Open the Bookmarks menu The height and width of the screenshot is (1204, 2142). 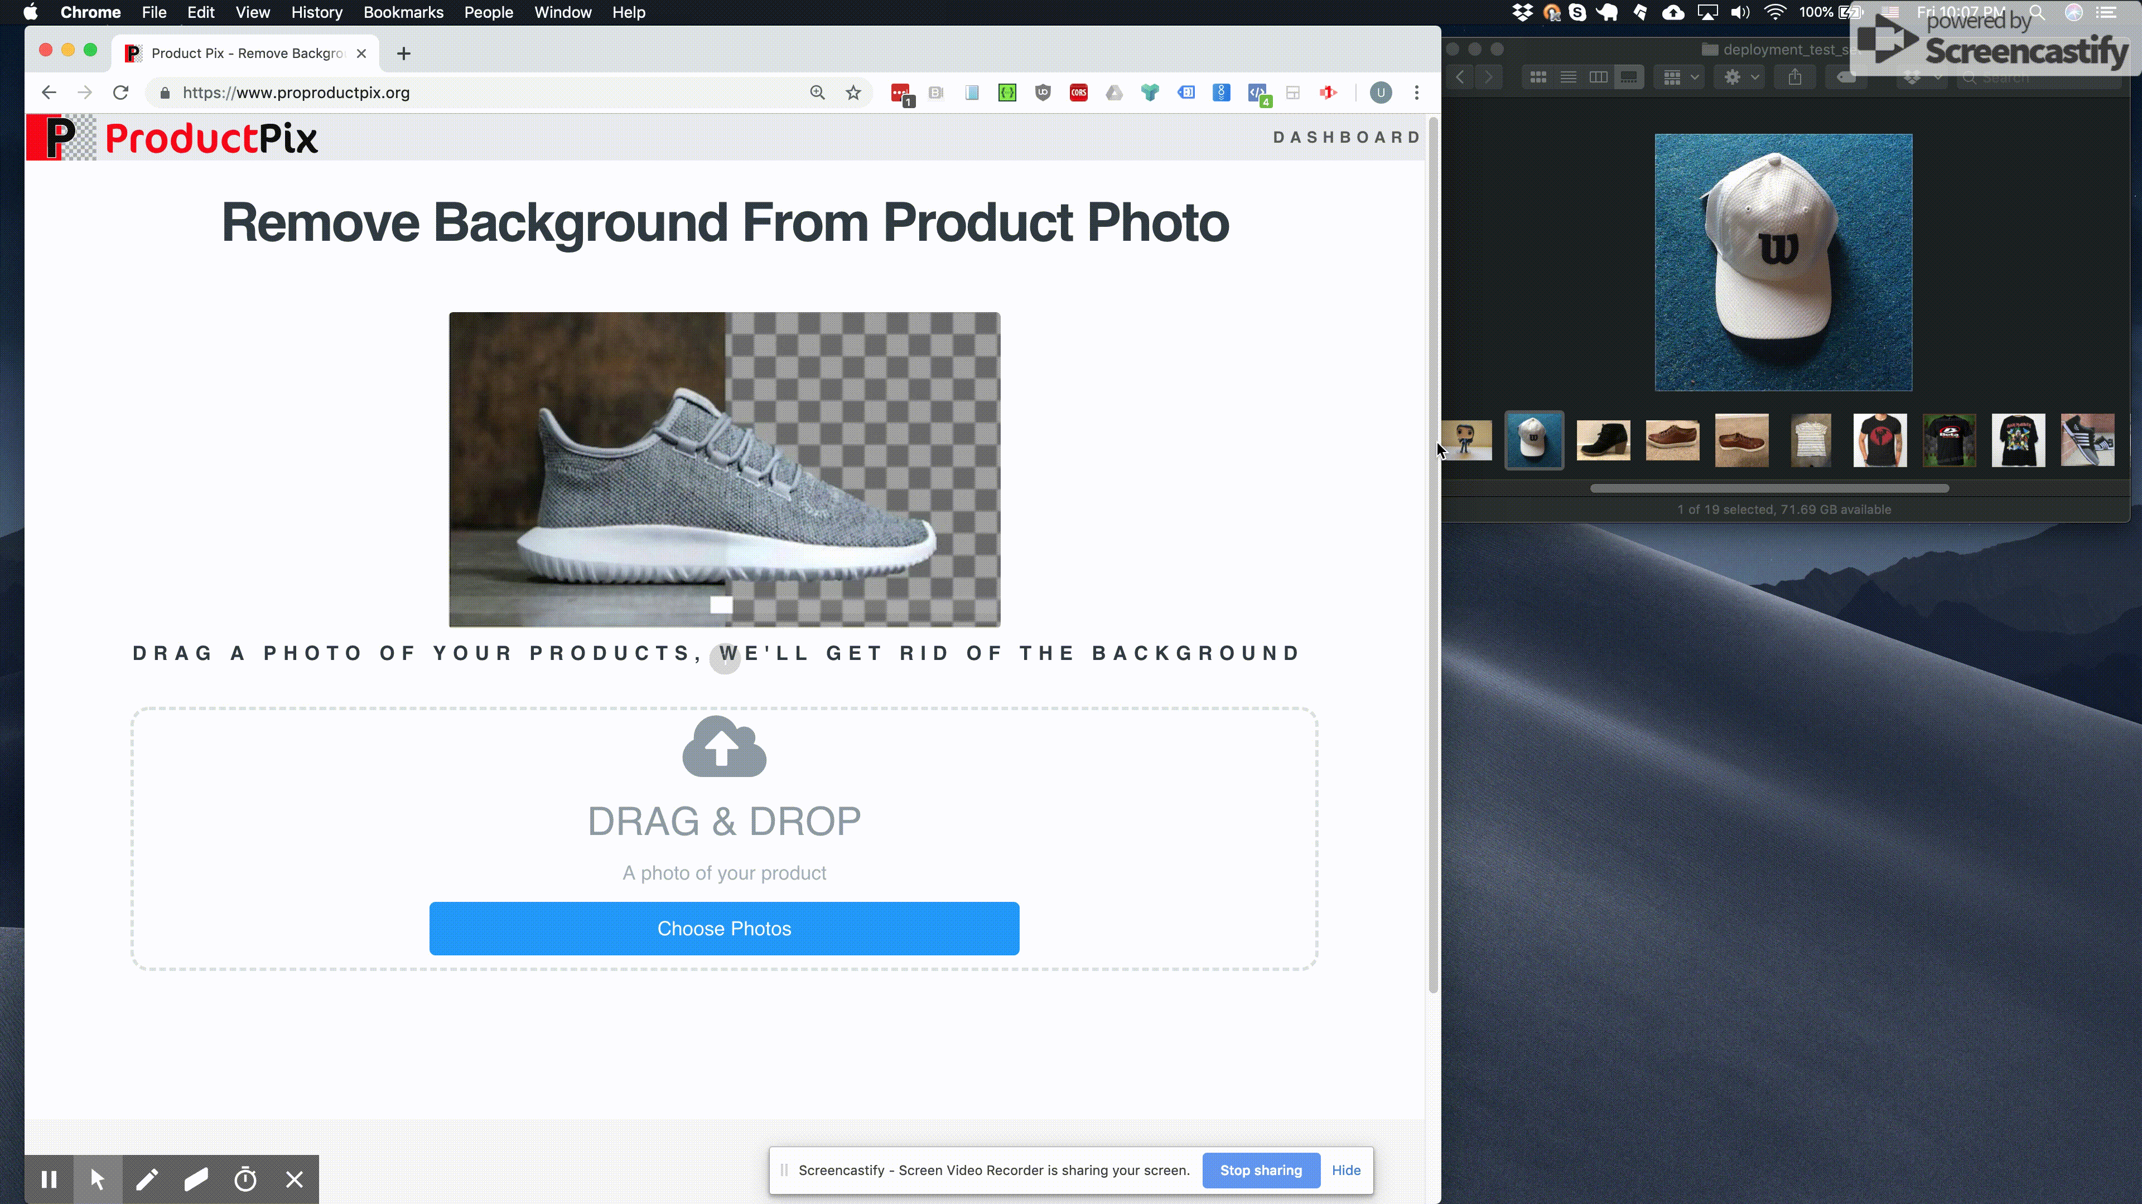click(403, 12)
